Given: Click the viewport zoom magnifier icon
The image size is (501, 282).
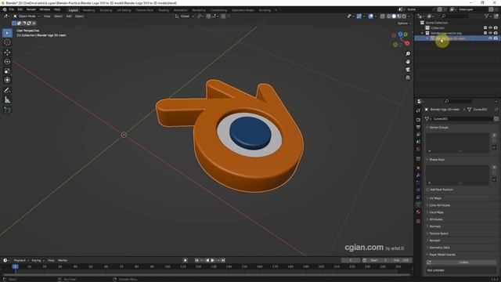Looking at the screenshot, I should [x=408, y=54].
